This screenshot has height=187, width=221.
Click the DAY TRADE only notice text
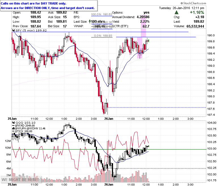[x=33, y=3]
